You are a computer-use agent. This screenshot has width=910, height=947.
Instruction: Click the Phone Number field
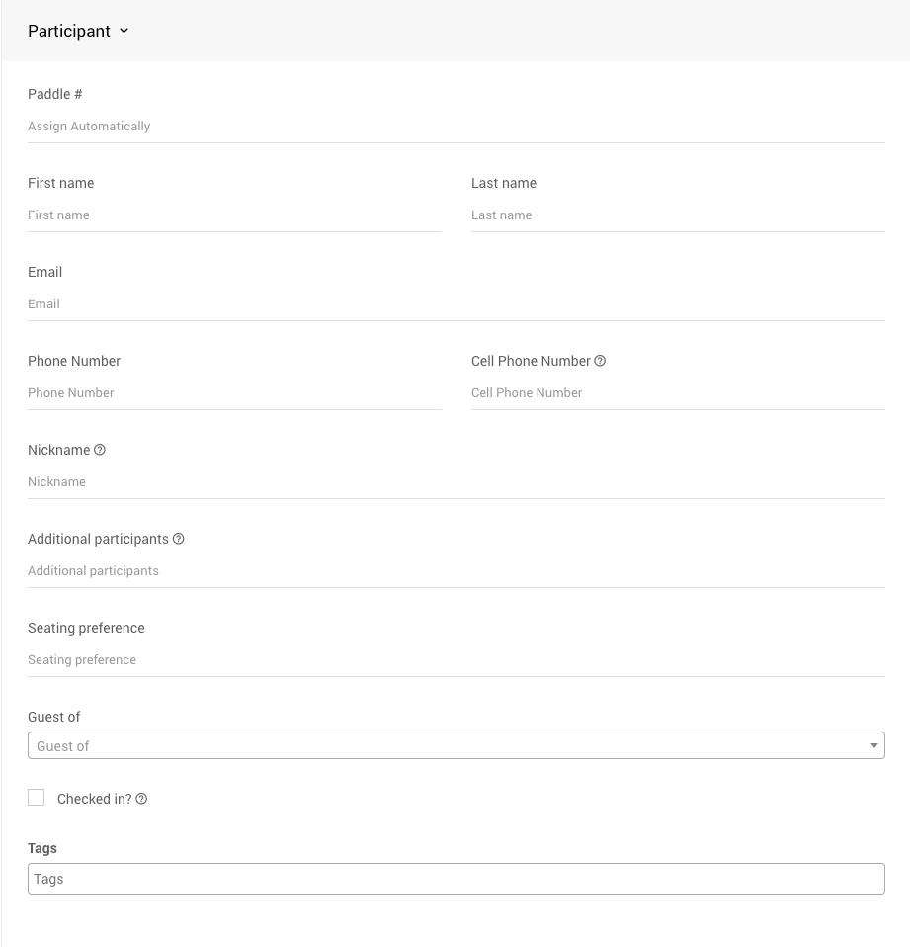[234, 393]
